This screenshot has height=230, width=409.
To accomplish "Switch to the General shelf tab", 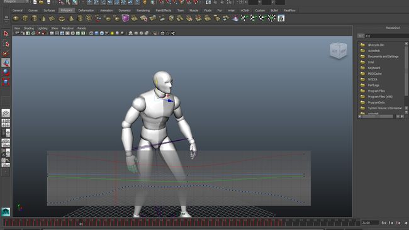I will pyautogui.click(x=18, y=11).
